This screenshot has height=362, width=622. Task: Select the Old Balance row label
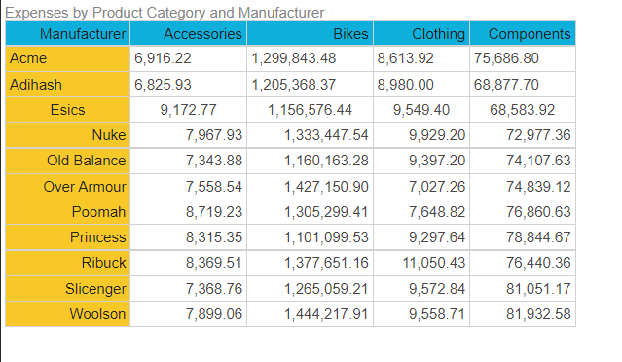68,161
